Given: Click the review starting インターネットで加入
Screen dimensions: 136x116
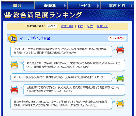Looking at the screenshot, I should 61,51.
